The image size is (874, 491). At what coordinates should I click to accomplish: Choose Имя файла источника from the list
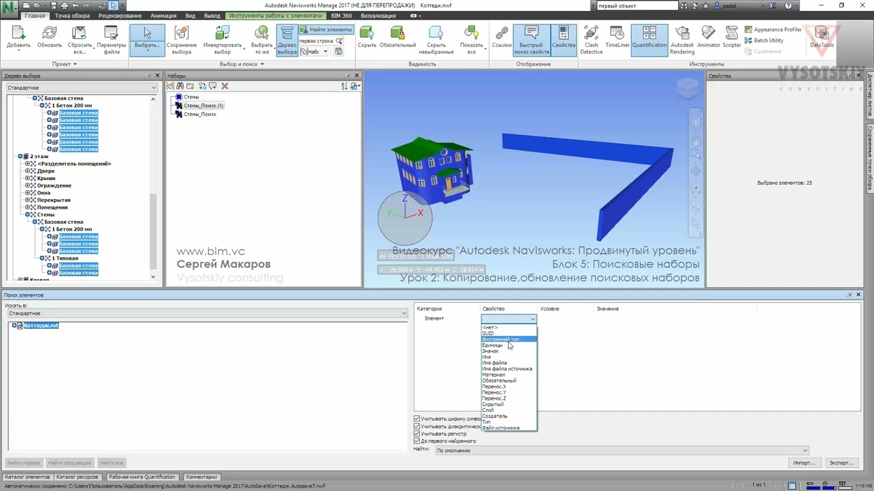point(507,369)
